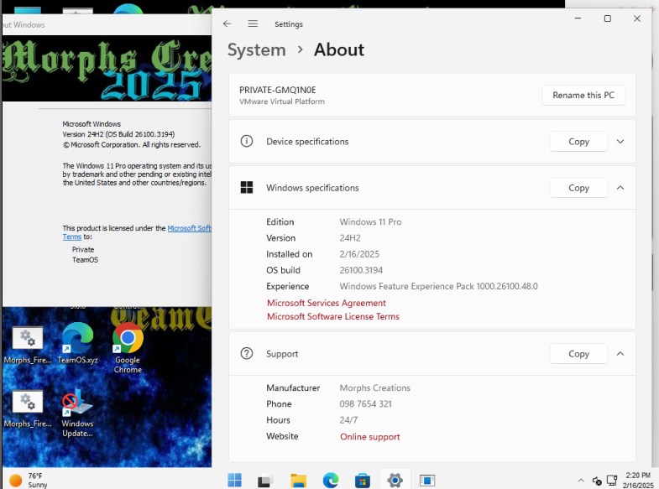Open the license terms link in the About Windows dialog

tap(189, 228)
